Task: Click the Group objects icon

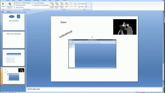Action: point(71,4)
